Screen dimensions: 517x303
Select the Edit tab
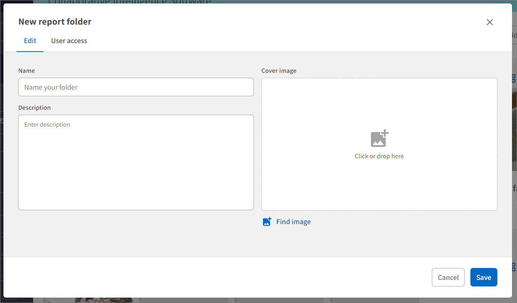[x=30, y=41]
